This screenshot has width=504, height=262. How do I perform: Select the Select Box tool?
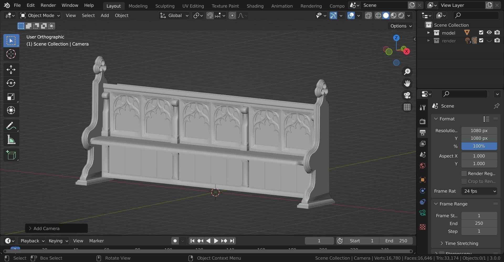[x=11, y=41]
